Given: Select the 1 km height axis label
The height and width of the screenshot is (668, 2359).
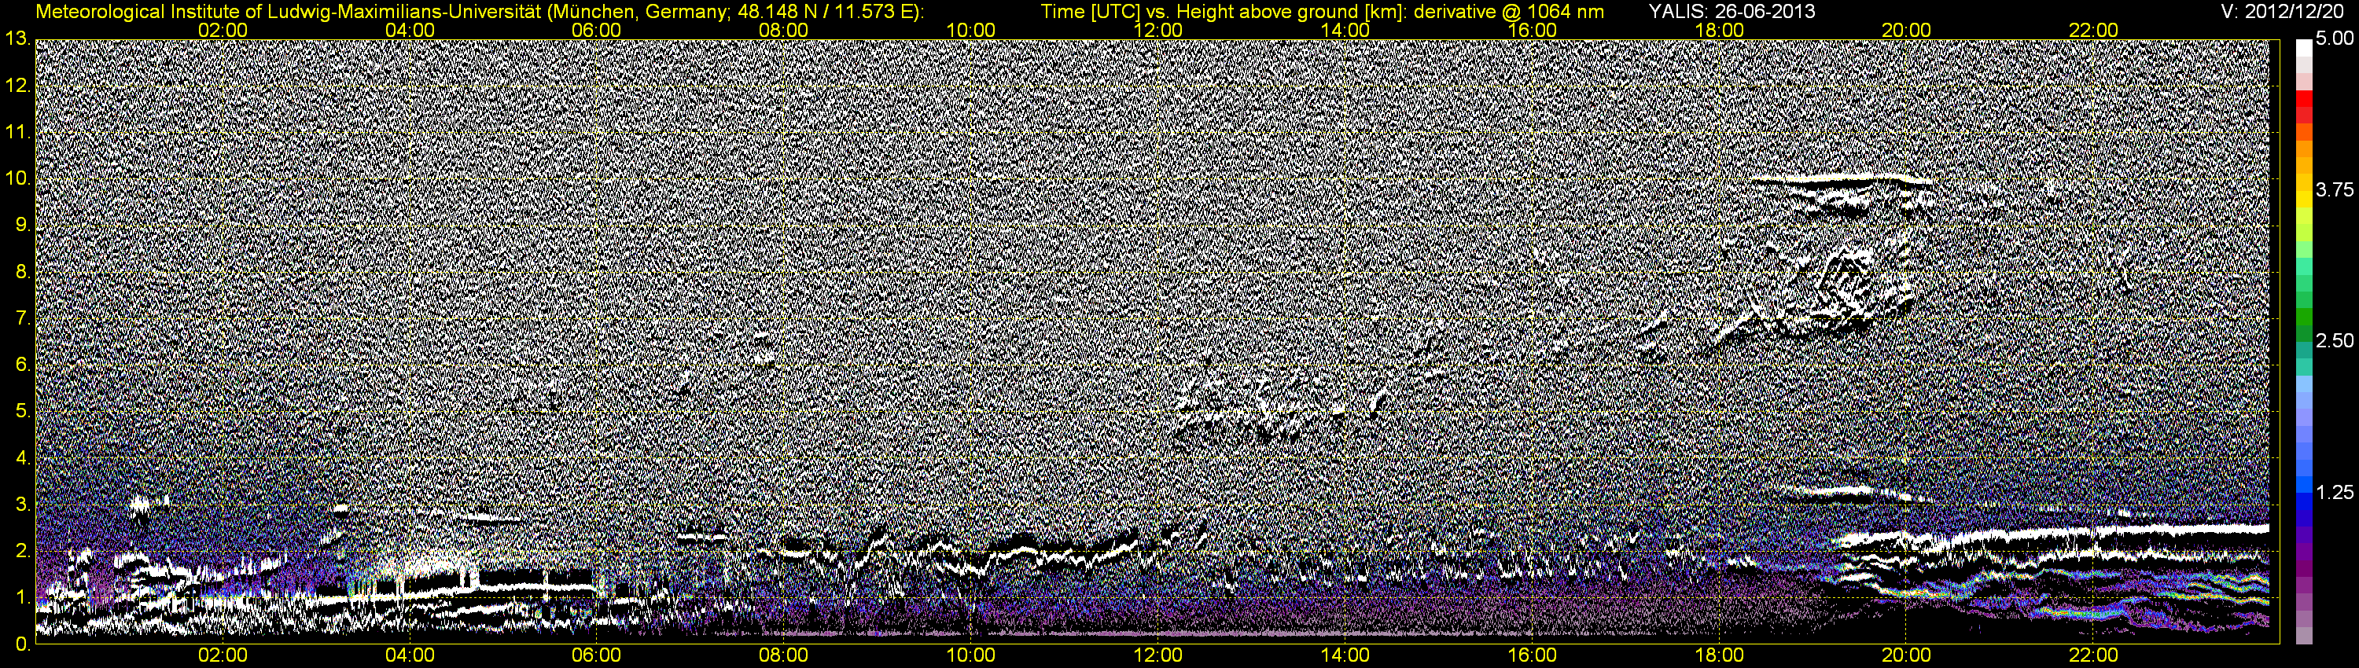Looking at the screenshot, I should coord(22,599).
